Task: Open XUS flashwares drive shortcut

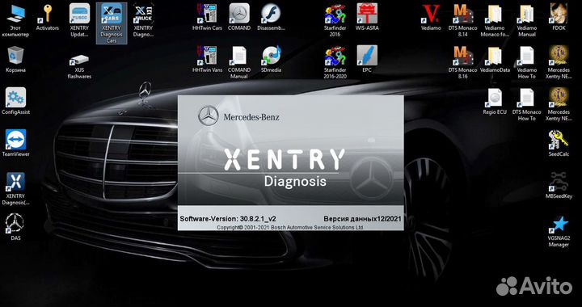Action: 79,67
